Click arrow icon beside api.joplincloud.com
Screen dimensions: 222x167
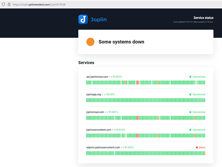click(110, 77)
